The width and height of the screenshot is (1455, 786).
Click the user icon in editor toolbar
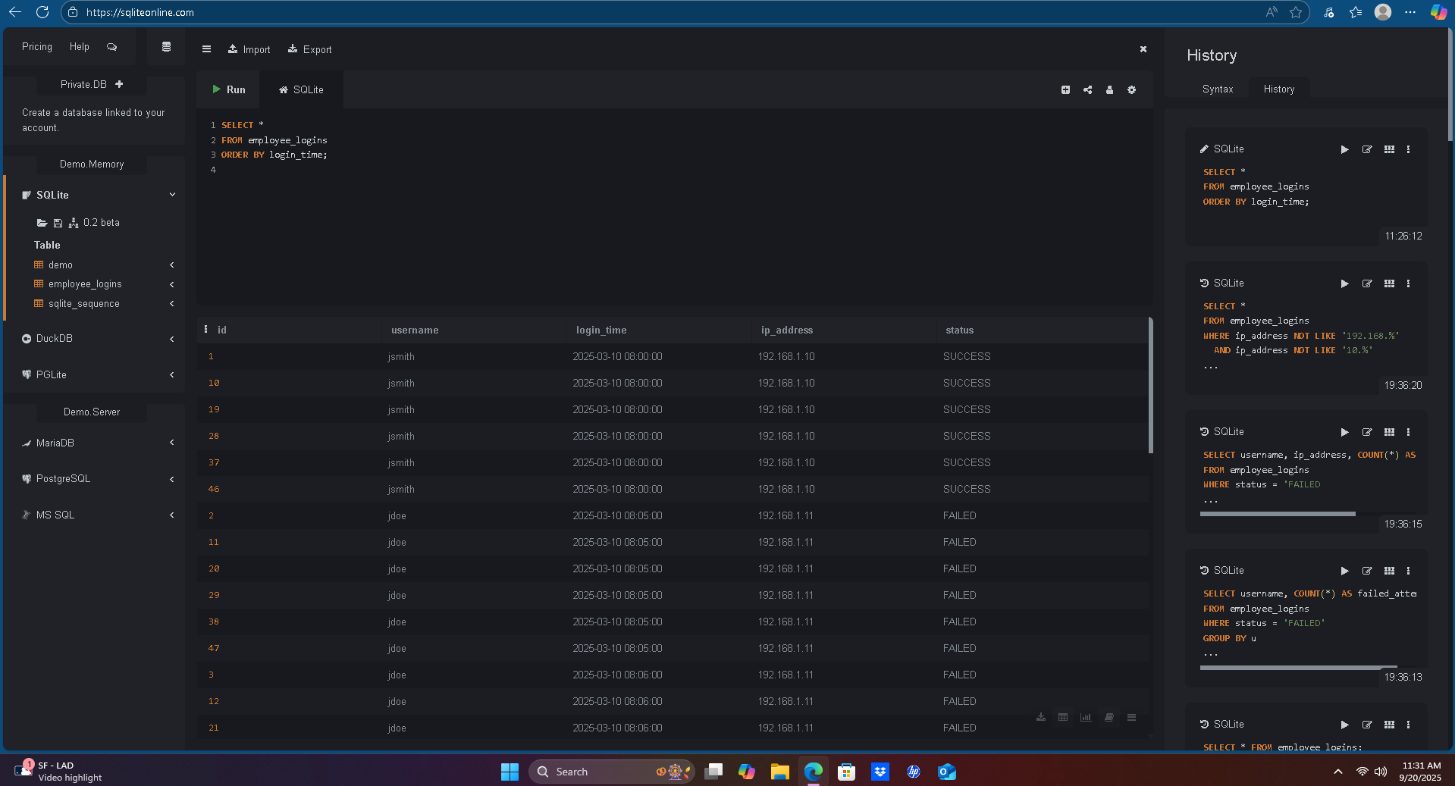click(1109, 90)
